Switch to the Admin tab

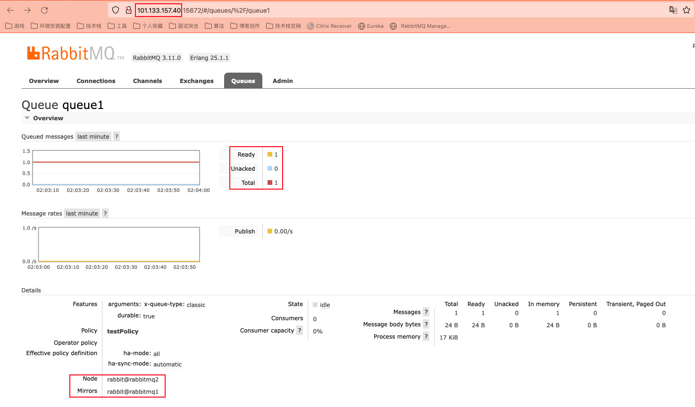tap(283, 81)
